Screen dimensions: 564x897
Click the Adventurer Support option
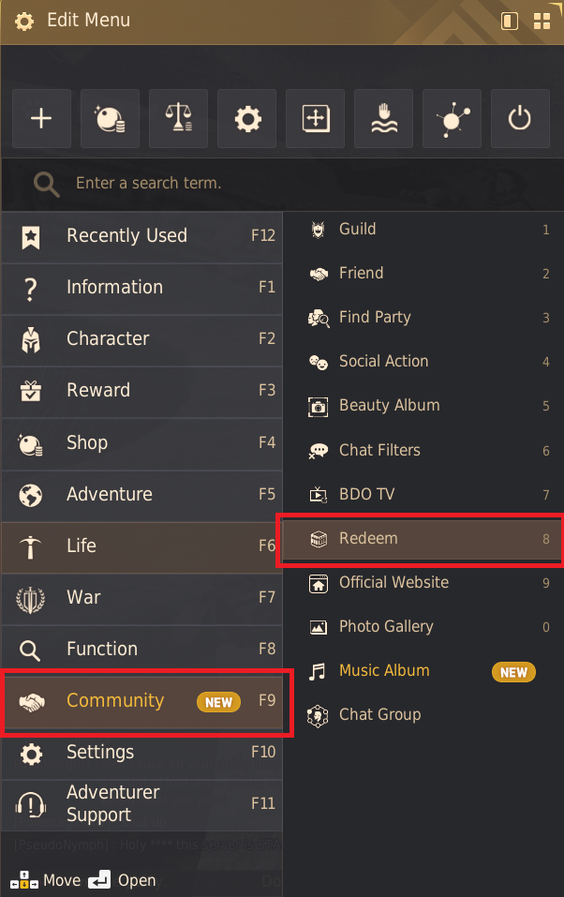[141, 804]
